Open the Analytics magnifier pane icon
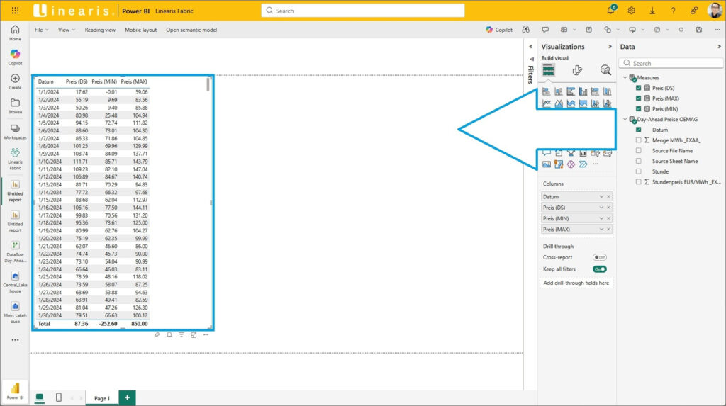Image resolution: width=726 pixels, height=406 pixels. 605,69
